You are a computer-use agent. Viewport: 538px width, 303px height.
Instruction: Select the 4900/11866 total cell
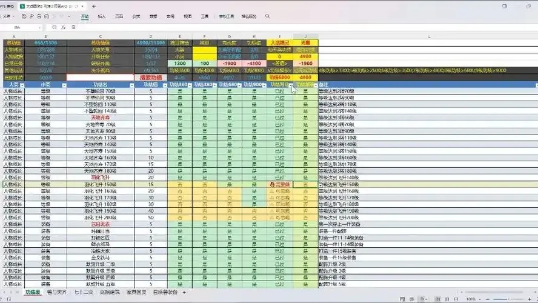tap(151, 43)
